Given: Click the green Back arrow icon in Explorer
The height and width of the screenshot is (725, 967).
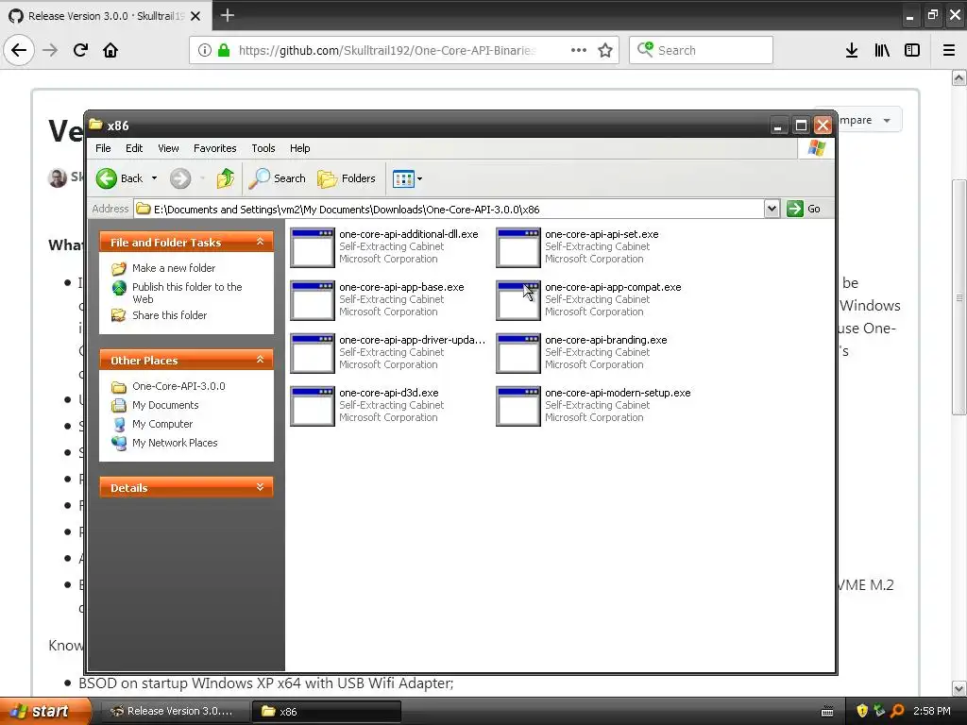Looking at the screenshot, I should 106,178.
